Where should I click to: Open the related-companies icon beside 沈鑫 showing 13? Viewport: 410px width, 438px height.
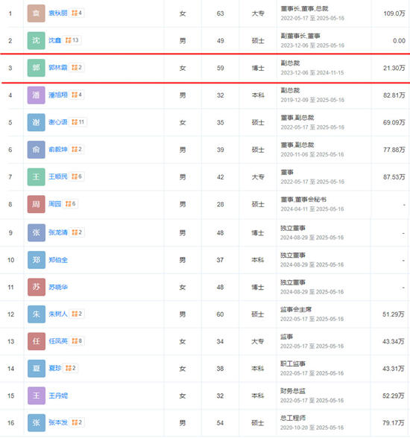pyautogui.click(x=72, y=40)
